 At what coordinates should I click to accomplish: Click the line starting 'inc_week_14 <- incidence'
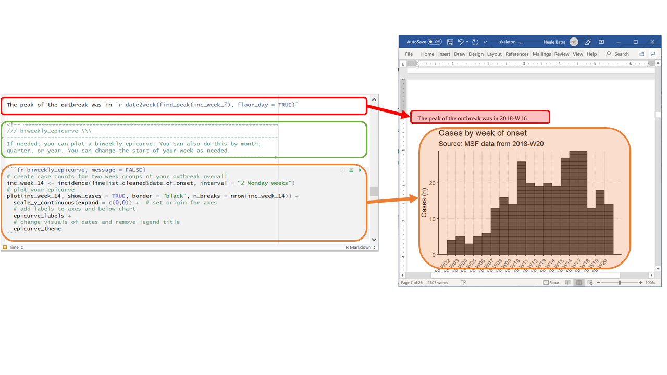pyautogui.click(x=151, y=183)
